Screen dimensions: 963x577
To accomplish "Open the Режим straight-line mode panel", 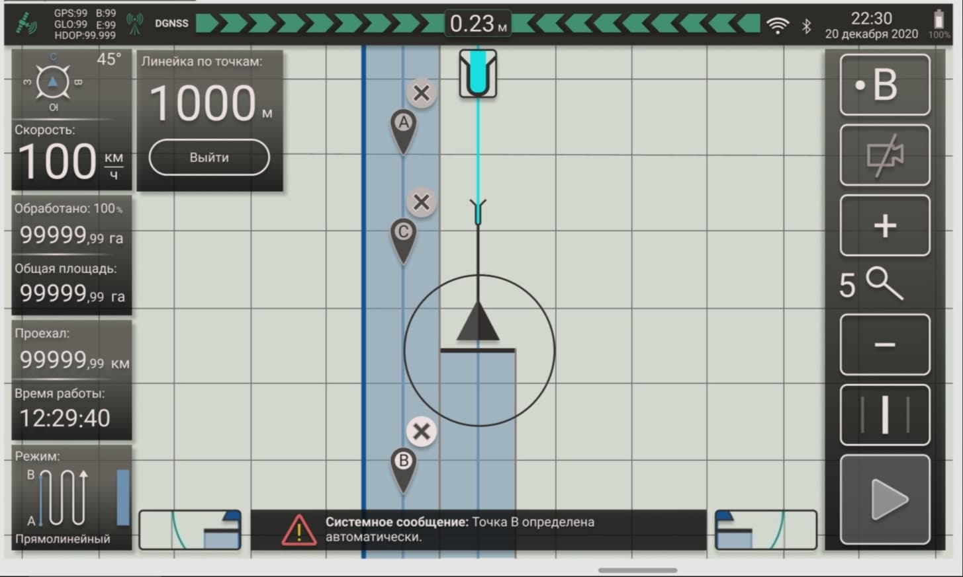I will [x=71, y=498].
